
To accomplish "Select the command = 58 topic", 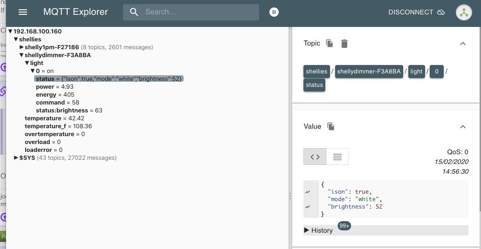I will tap(57, 103).
